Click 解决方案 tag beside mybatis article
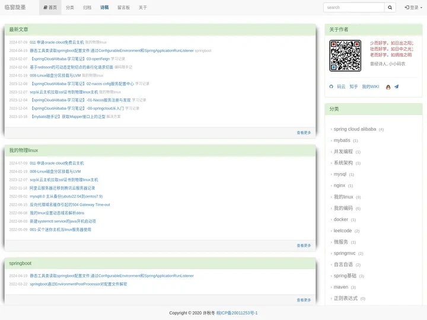 tap(113, 117)
